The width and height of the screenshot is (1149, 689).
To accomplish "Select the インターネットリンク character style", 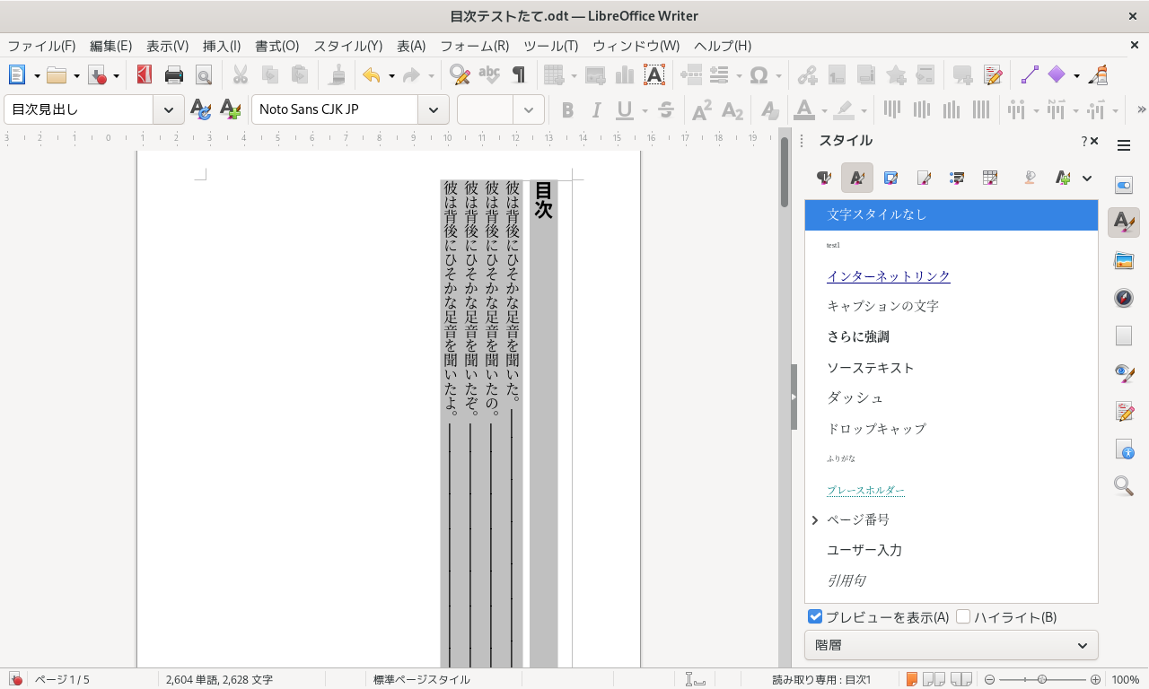I will click(x=888, y=275).
